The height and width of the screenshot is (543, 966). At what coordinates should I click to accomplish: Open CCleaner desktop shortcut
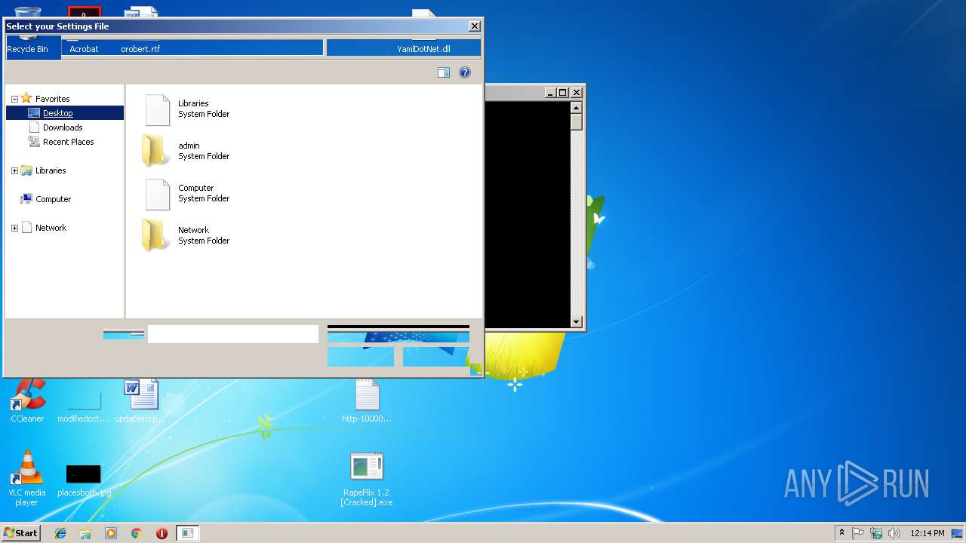click(27, 400)
